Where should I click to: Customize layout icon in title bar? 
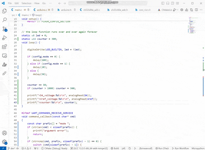coord(177,3)
